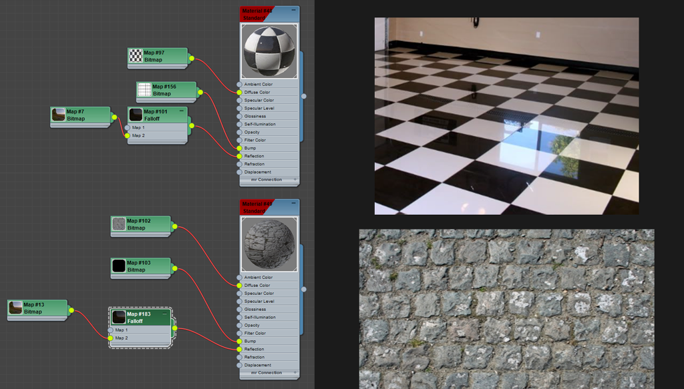This screenshot has height=389, width=684.
Task: Click the output socket of Map #97 Bitmap
Action: [x=191, y=59]
